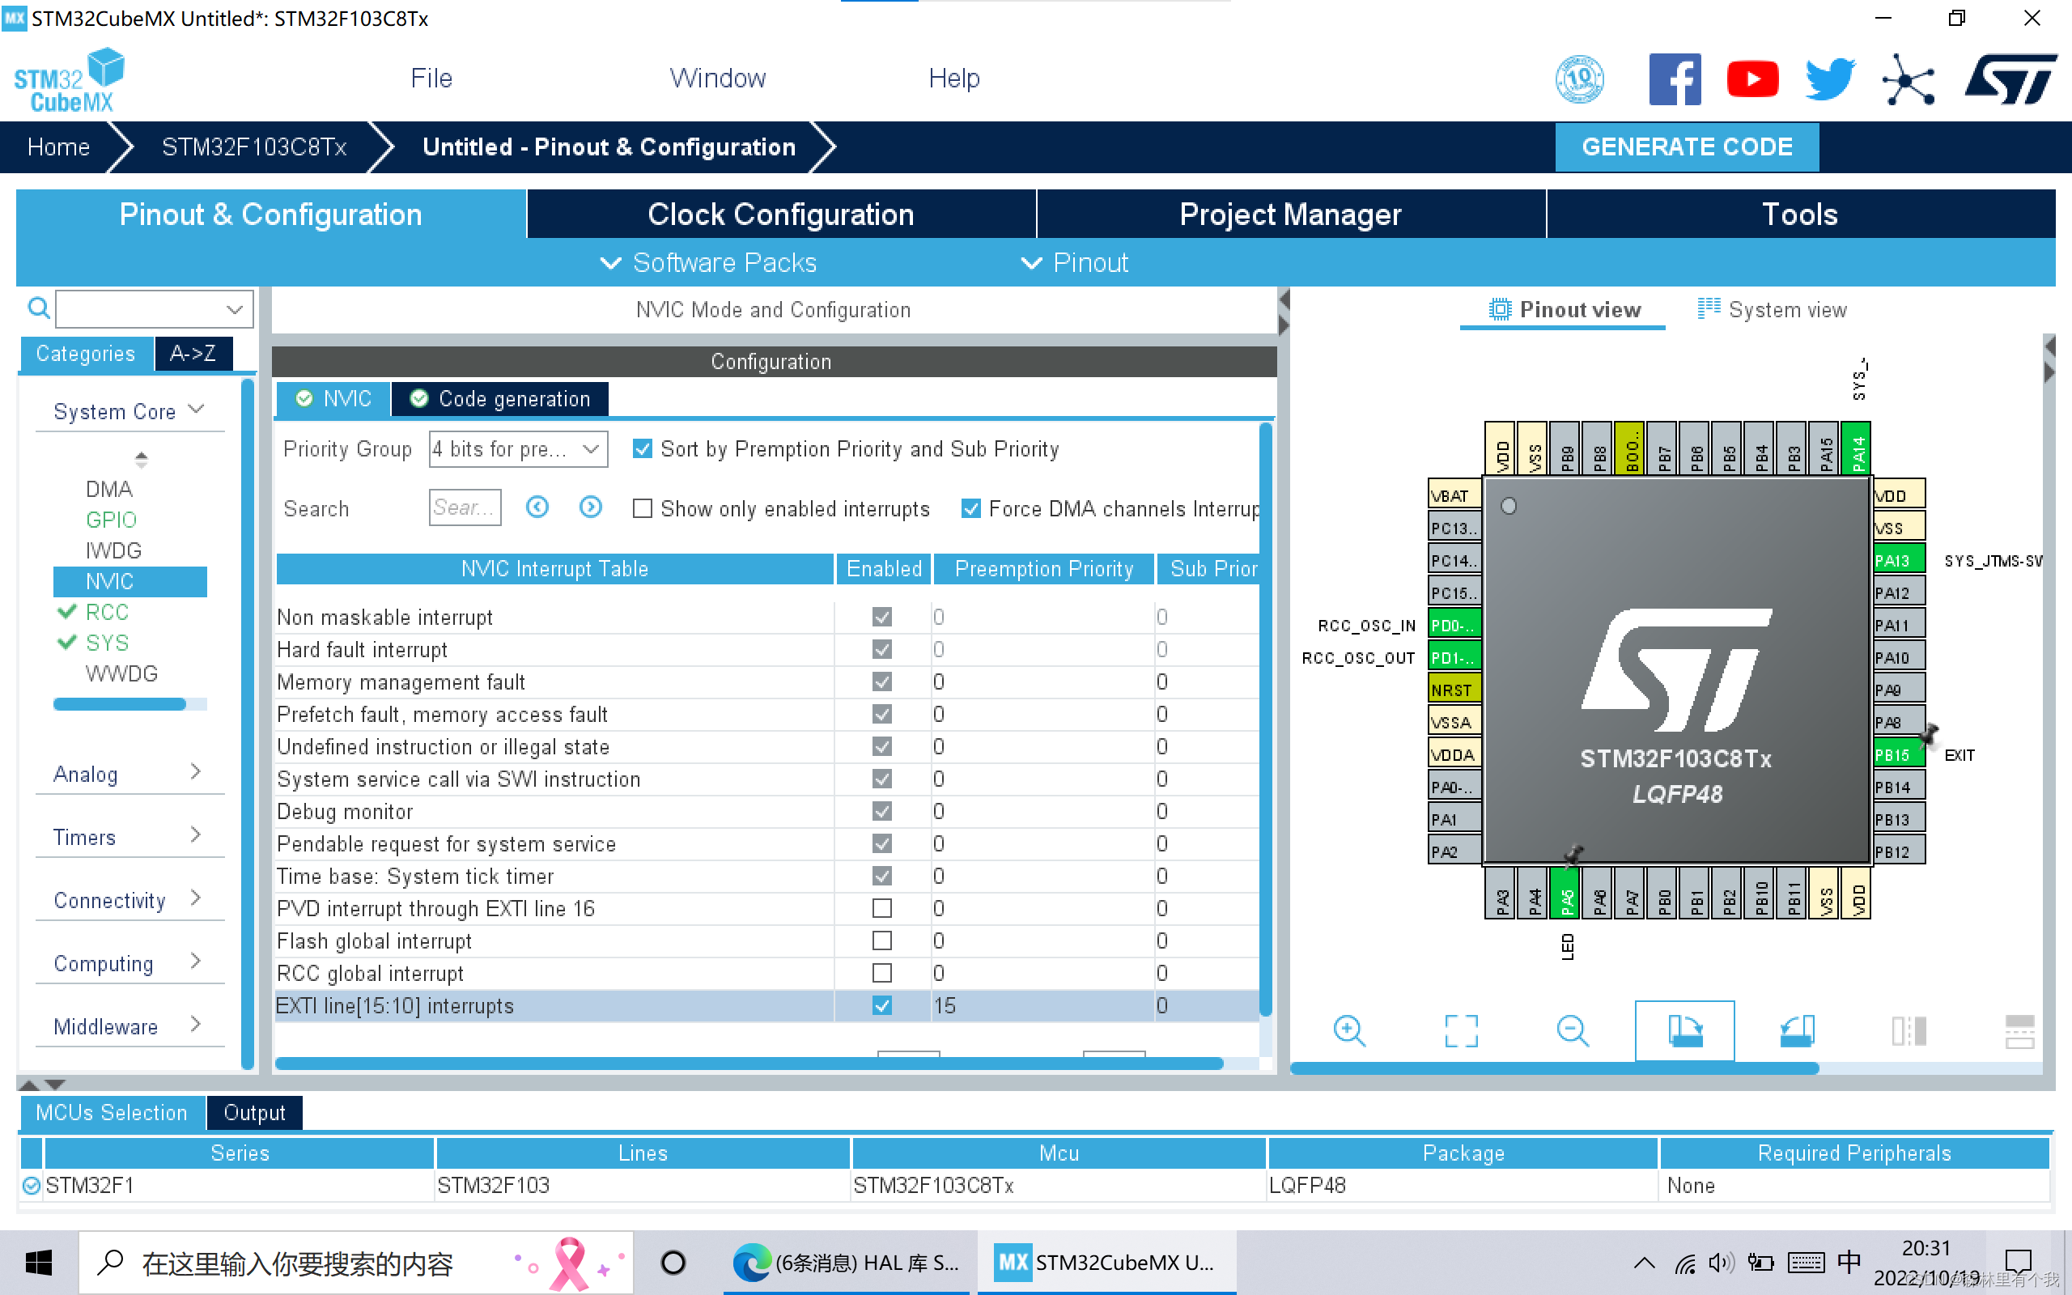Toggle Force DMA channels Interrupts checkbox

click(x=970, y=509)
